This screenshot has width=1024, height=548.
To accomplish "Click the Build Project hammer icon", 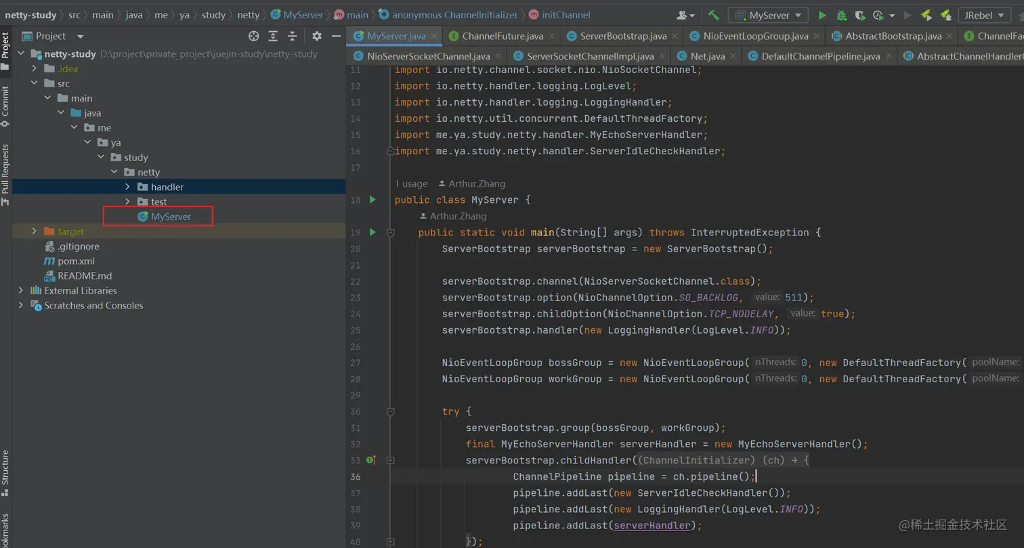I will pos(713,15).
